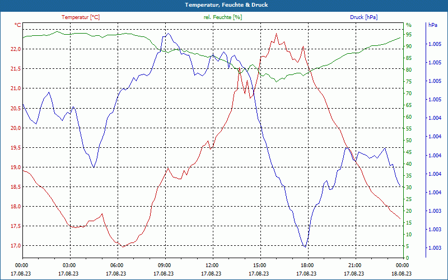Click the '20' humidity axis tick

[x=409, y=211]
